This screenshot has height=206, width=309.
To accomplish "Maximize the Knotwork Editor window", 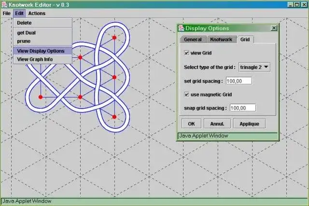I will pyautogui.click(x=297, y=4).
